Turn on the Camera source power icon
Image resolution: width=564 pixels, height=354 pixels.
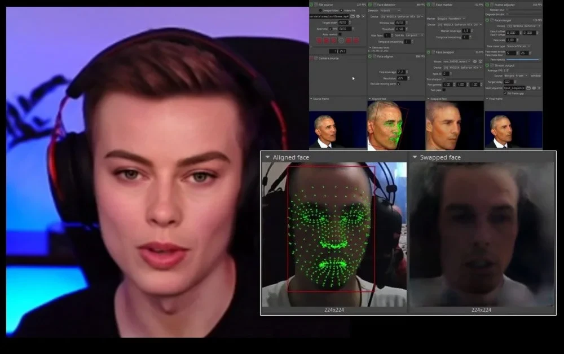(x=311, y=58)
